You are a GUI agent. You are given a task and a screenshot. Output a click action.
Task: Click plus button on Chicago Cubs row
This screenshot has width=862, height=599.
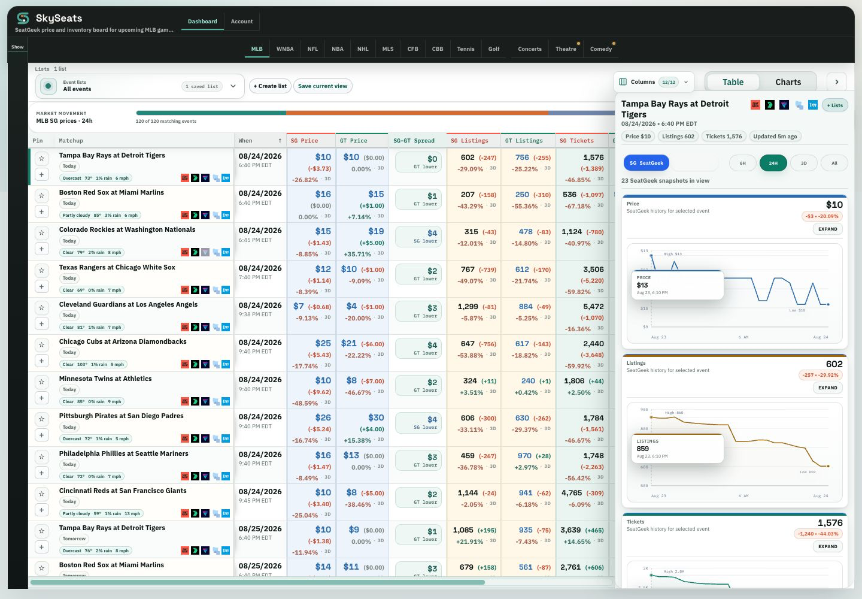(x=41, y=361)
